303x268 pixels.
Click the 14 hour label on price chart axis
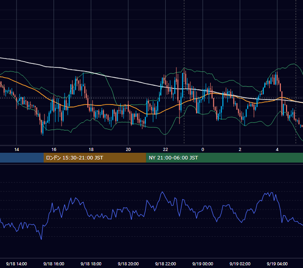pos(16,150)
